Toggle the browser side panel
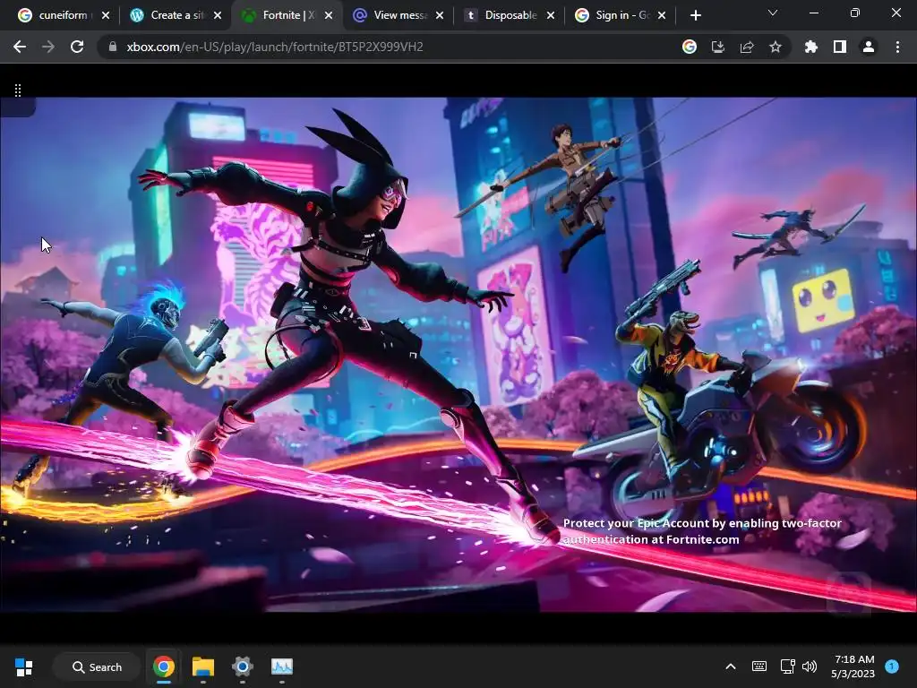 840,47
